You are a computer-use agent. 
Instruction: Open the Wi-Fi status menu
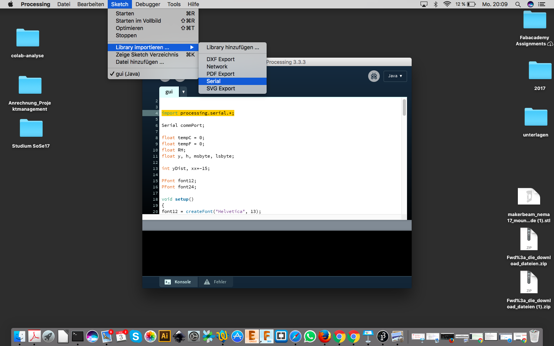click(447, 4)
